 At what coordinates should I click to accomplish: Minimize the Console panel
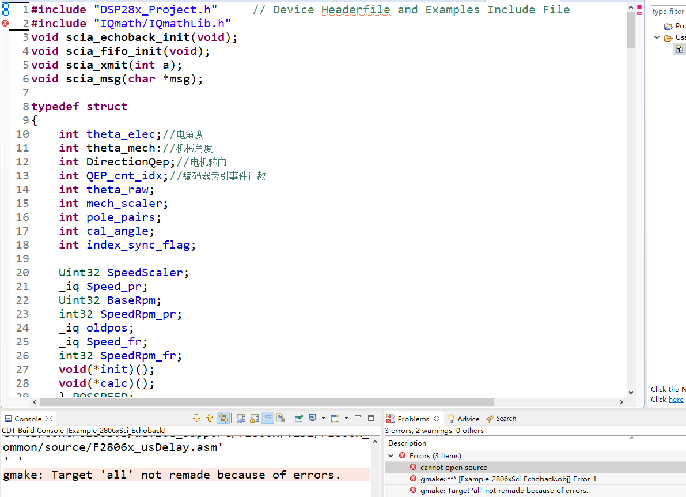pyautogui.click(x=358, y=417)
